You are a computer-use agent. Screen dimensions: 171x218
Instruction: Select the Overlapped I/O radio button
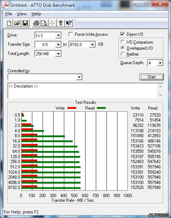coord(123,48)
